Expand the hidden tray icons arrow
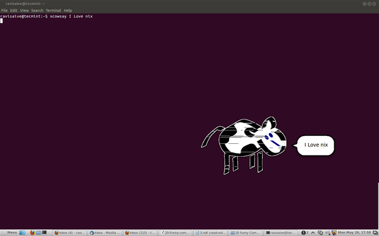This screenshot has width=379, height=236. [313, 233]
